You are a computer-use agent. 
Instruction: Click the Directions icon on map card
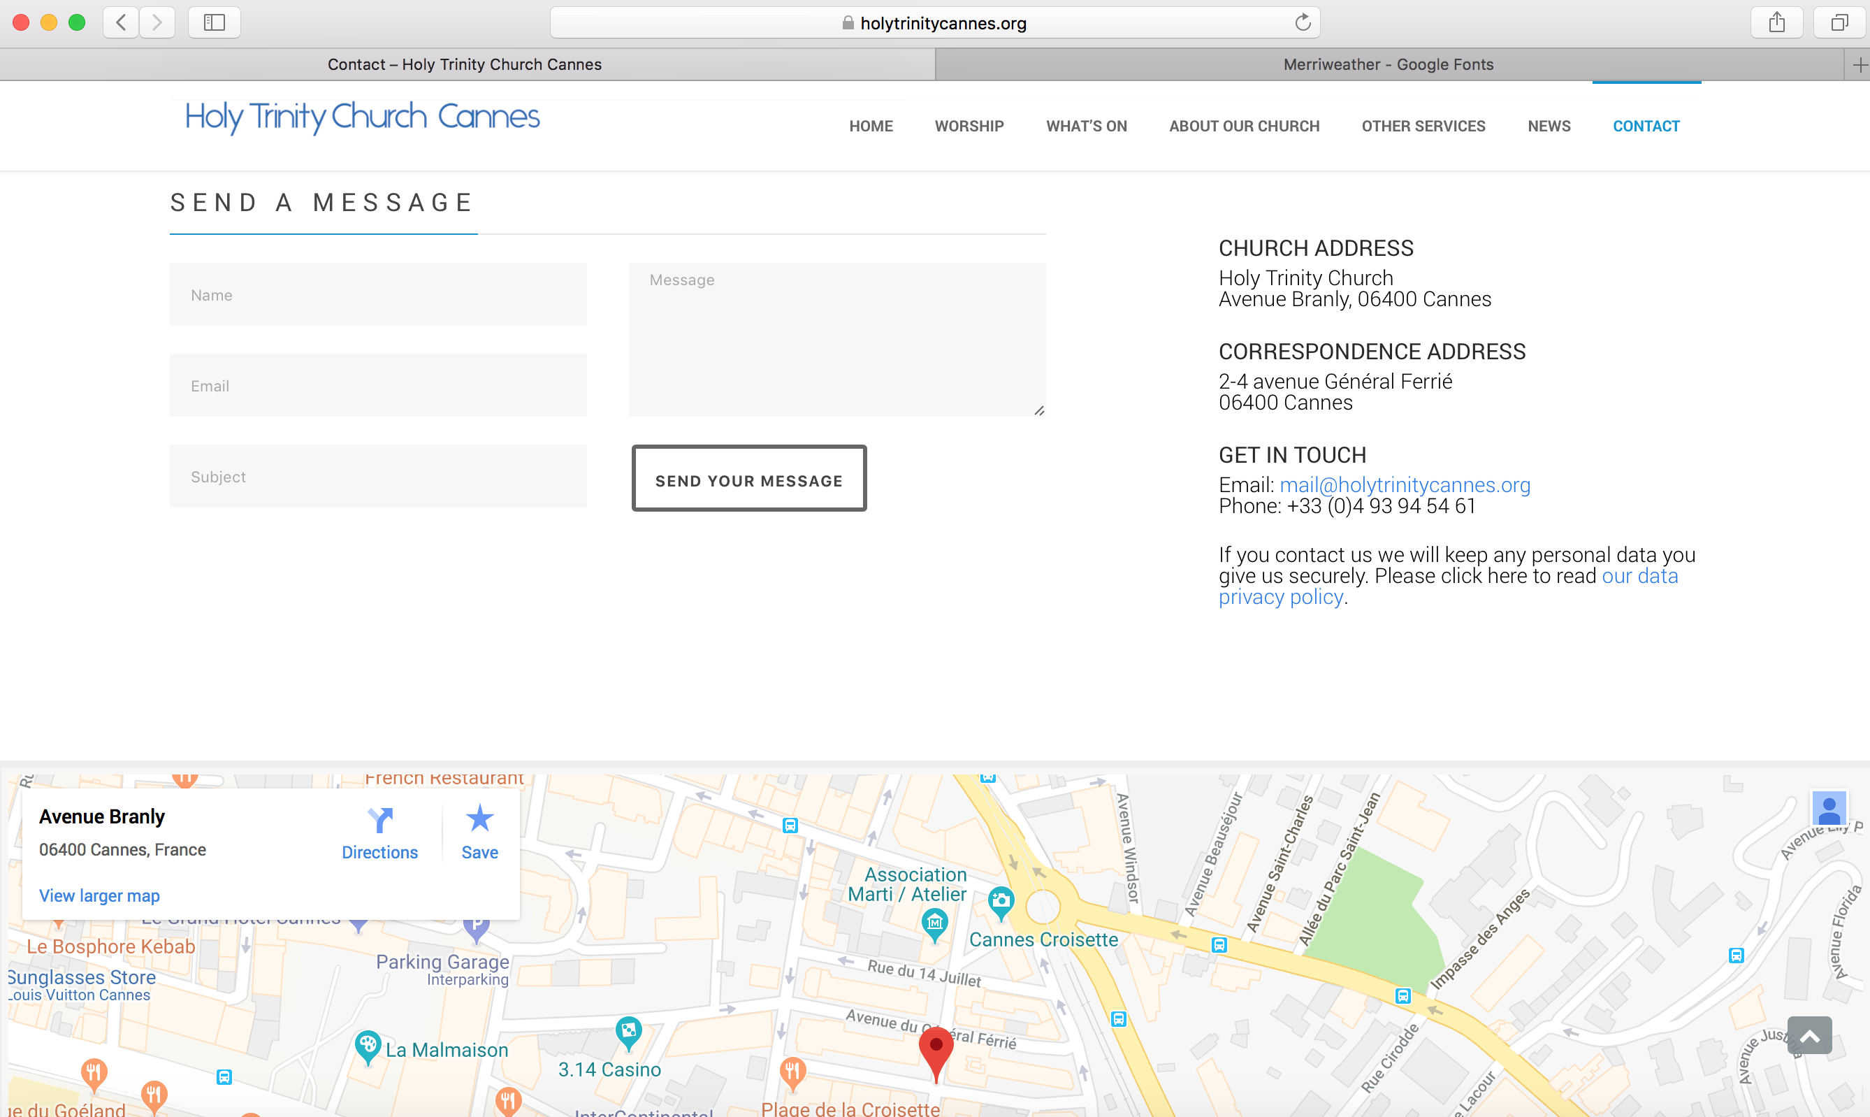[380, 821]
